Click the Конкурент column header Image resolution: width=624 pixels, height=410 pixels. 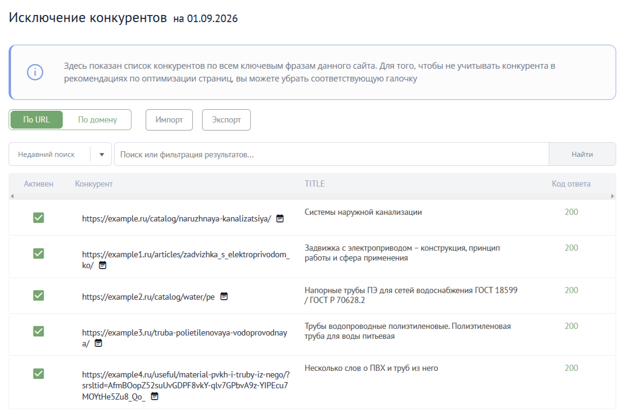(x=94, y=184)
